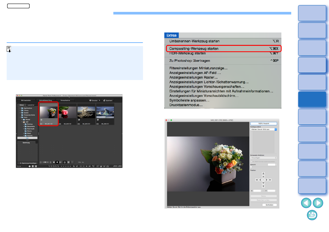Move foreground image right with single arrow
The height and width of the screenshot is (232, 329).
pyautogui.click(x=267, y=180)
